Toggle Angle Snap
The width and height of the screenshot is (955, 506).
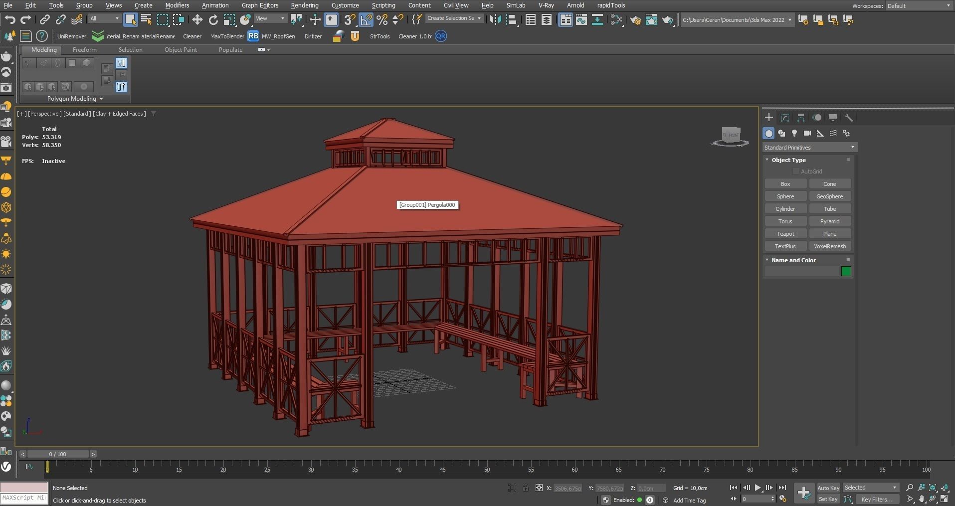[x=366, y=19]
